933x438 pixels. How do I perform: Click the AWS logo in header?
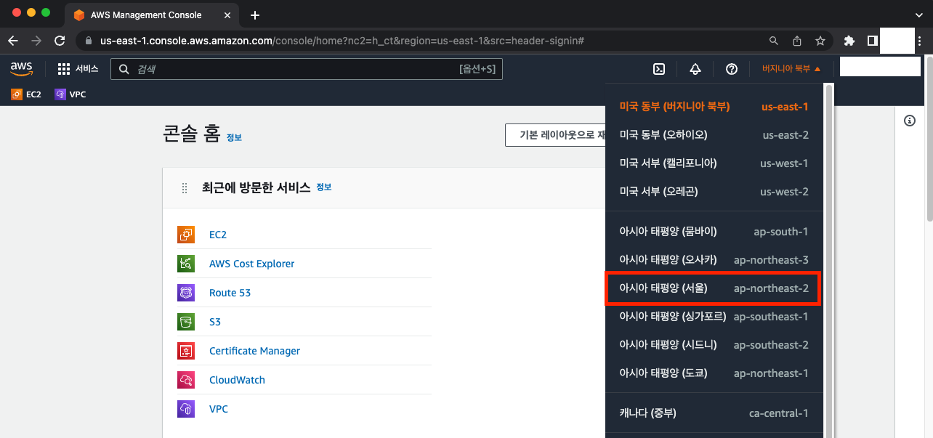tap(21, 69)
